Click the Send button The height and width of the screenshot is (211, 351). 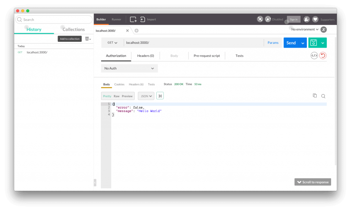point(291,42)
